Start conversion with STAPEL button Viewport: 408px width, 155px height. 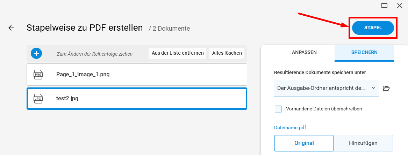[373, 28]
